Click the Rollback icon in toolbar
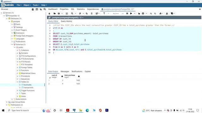Image resolution: width=202 pixels, height=113 pixels. click(x=155, y=13)
